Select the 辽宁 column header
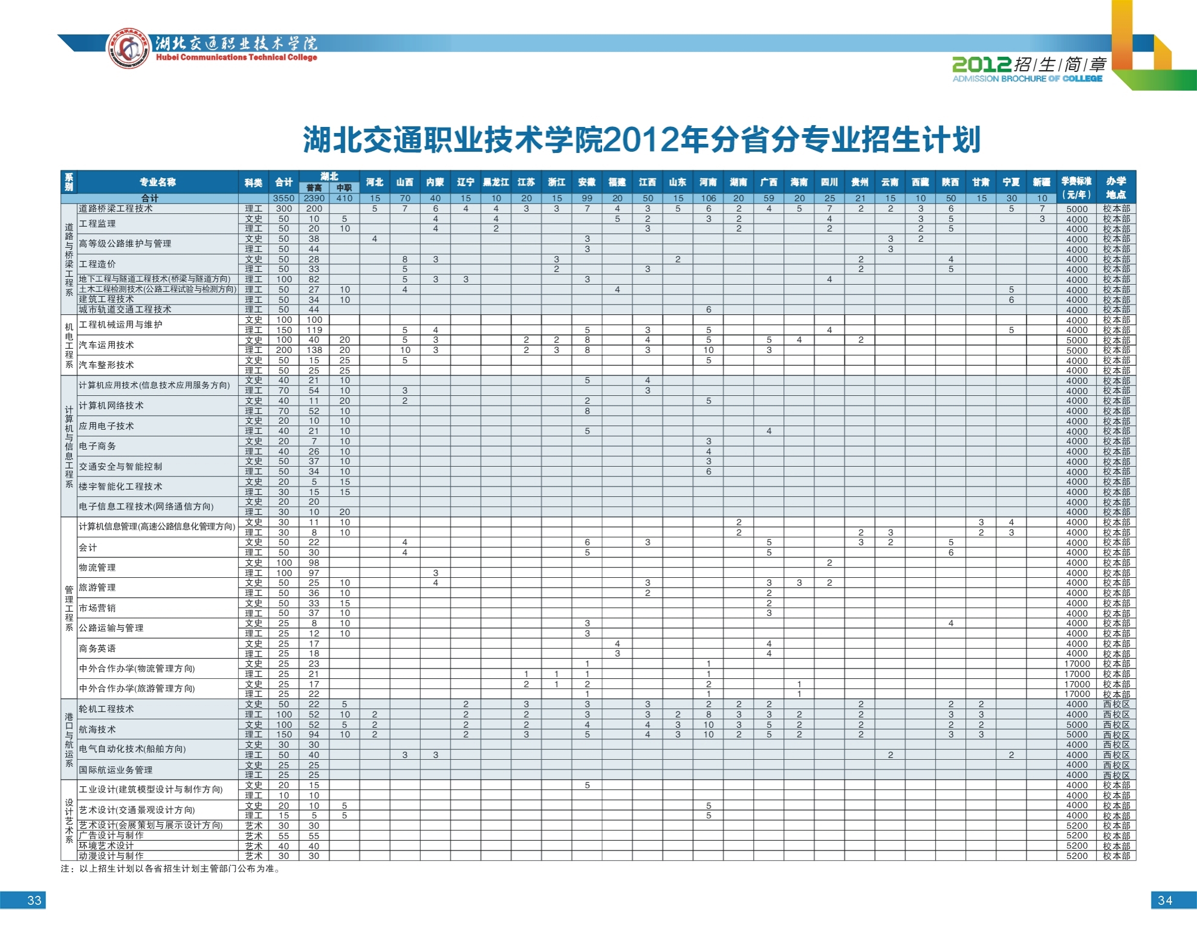Viewport: 1197px width, 949px height. pos(465,182)
